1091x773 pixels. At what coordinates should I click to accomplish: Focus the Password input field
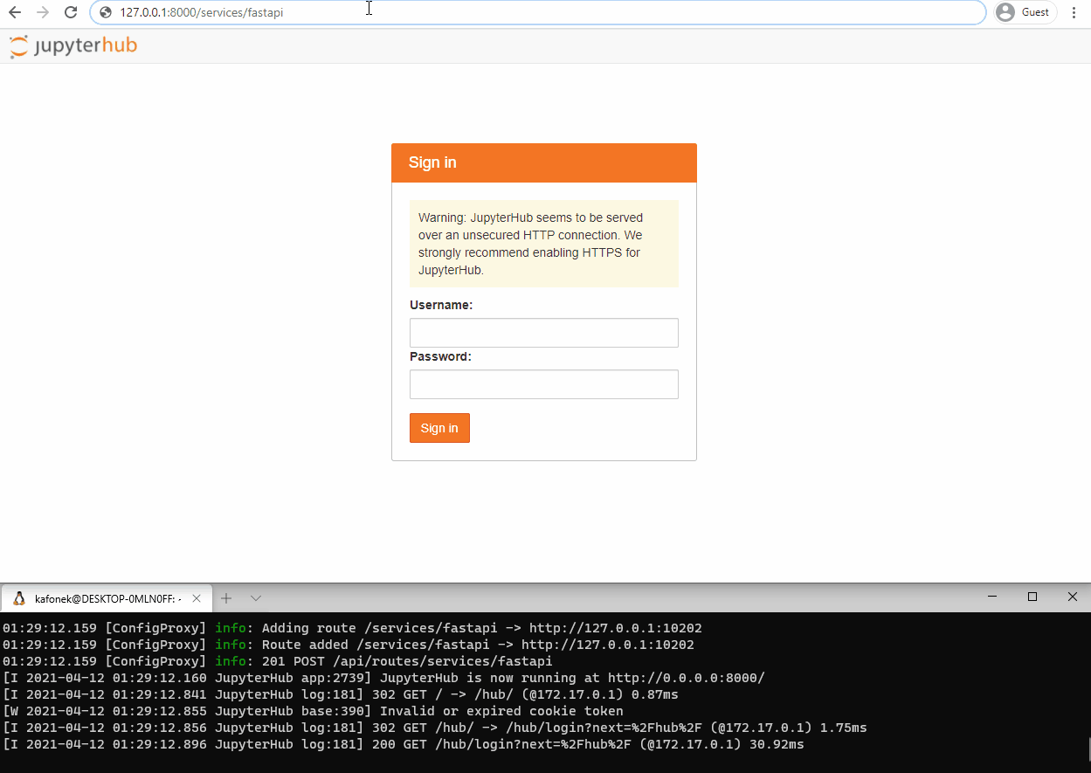543,384
